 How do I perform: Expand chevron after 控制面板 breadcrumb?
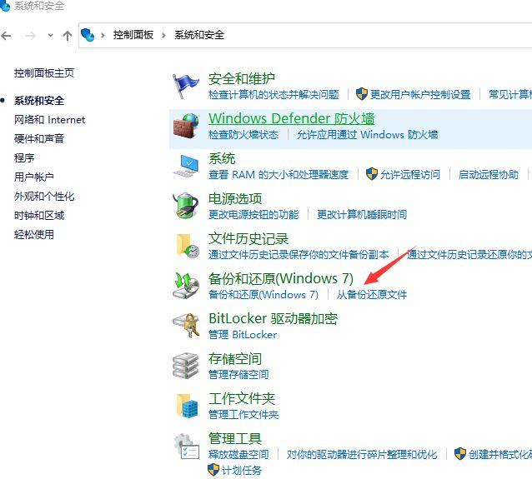coord(164,35)
